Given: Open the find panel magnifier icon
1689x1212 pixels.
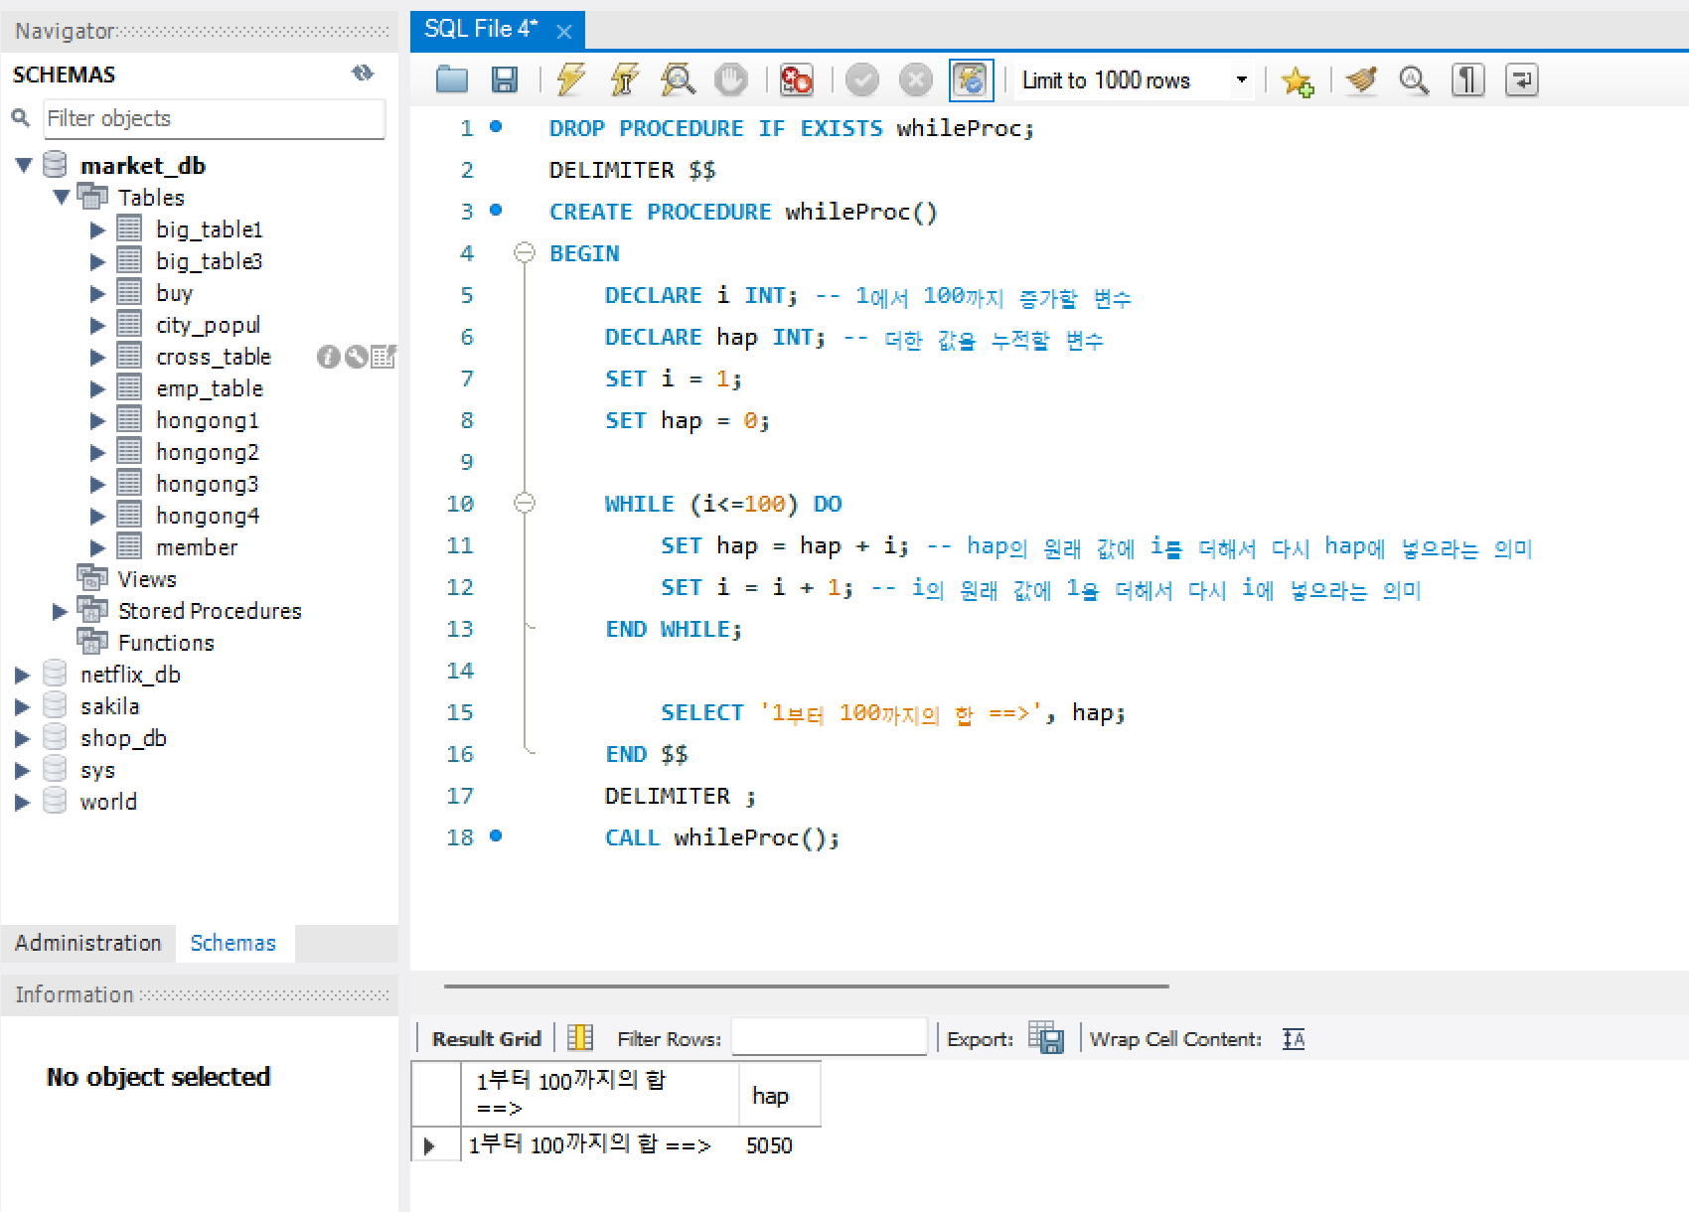Looking at the screenshot, I should (1414, 79).
